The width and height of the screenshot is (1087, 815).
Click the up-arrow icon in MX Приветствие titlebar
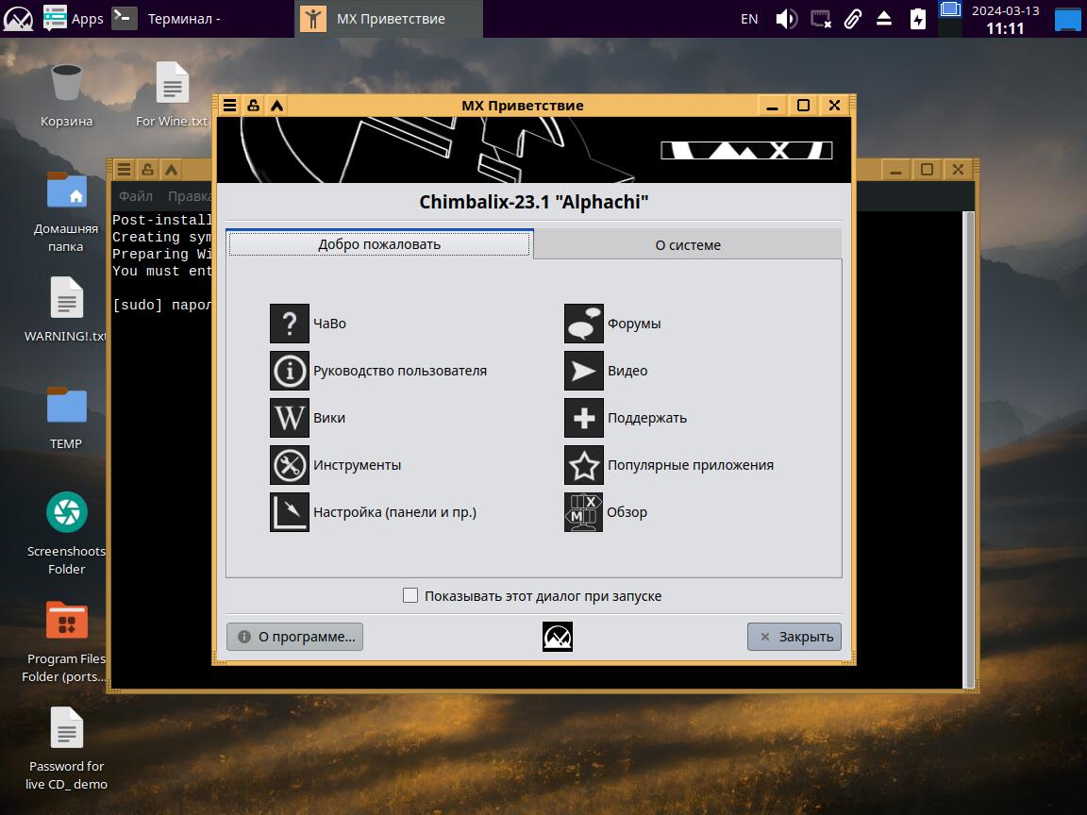[276, 106]
